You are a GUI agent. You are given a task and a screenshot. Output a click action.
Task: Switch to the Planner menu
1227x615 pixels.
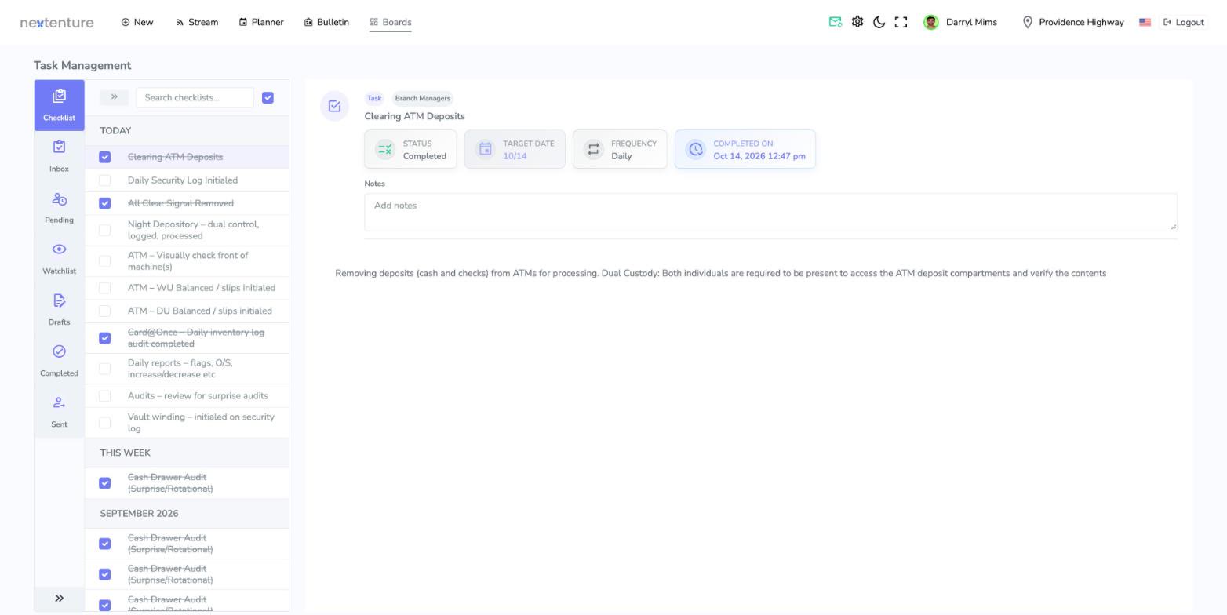point(261,22)
